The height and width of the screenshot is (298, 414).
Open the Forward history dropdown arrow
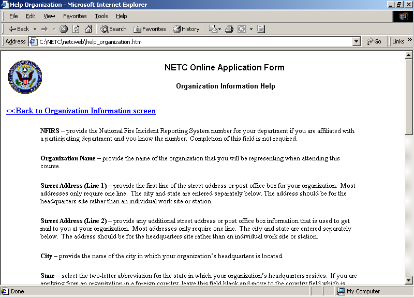[x=54, y=29]
